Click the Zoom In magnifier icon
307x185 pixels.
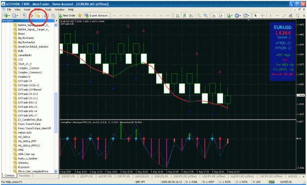coord(199,15)
